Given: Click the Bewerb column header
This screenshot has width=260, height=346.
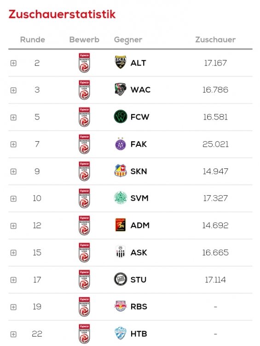Looking at the screenshot, I should tap(84, 40).
